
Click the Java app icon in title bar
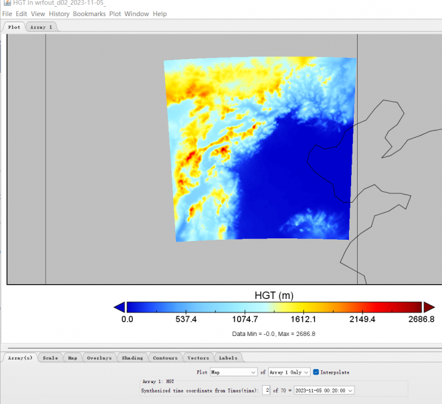point(6,3)
